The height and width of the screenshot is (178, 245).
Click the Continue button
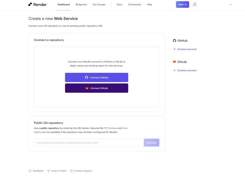coord(151,143)
